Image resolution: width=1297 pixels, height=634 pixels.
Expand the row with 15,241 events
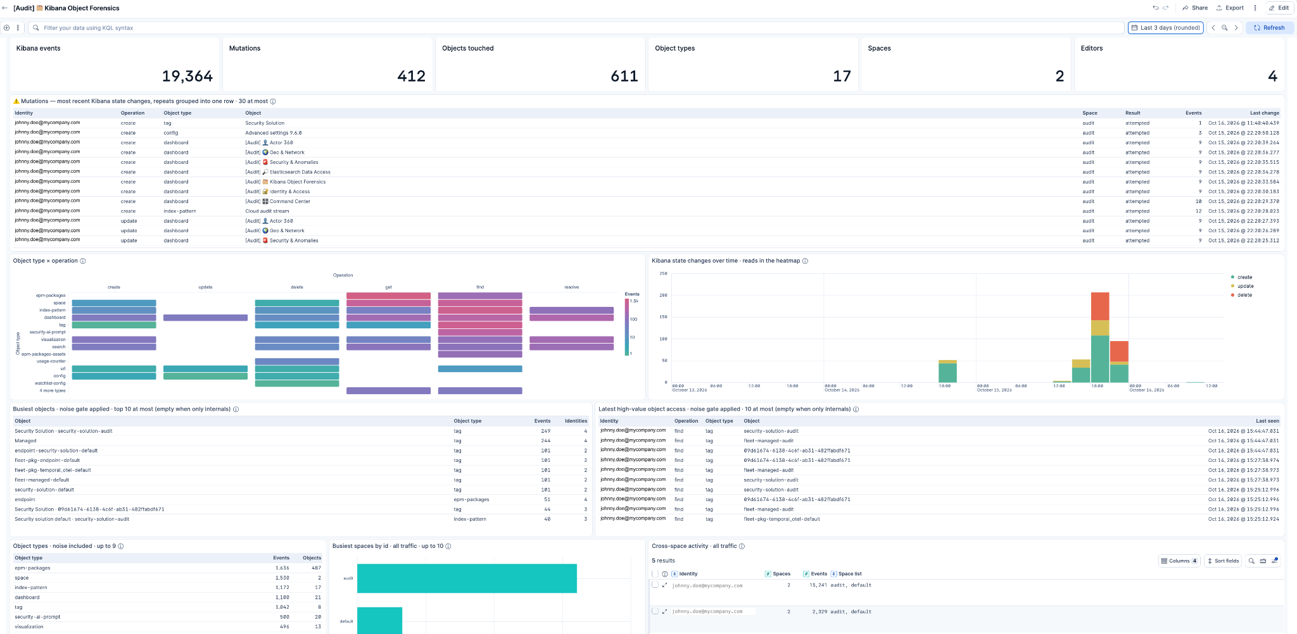tap(664, 585)
